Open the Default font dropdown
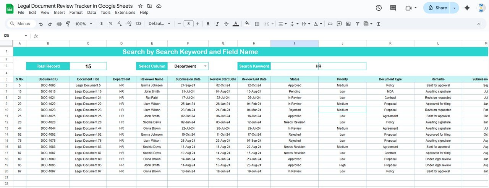Screen dimensions: 489x188 coord(159,24)
